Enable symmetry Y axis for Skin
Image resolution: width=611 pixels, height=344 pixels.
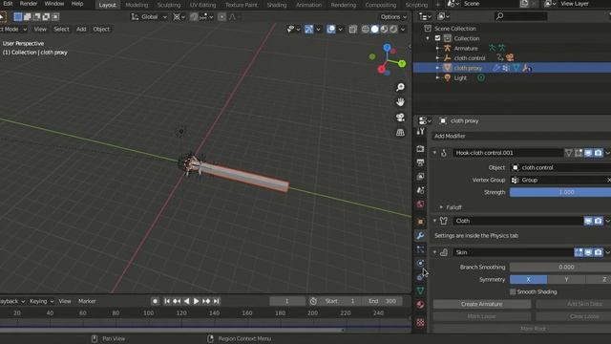coord(566,280)
